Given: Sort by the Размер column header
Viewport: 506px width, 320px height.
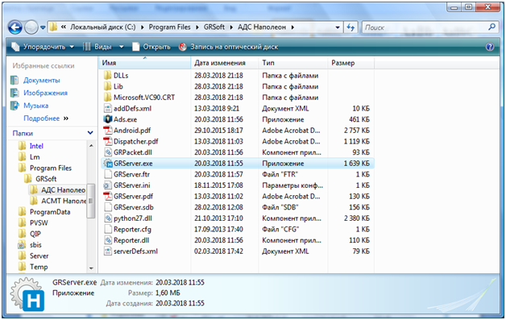Looking at the screenshot, I should tap(351, 63).
